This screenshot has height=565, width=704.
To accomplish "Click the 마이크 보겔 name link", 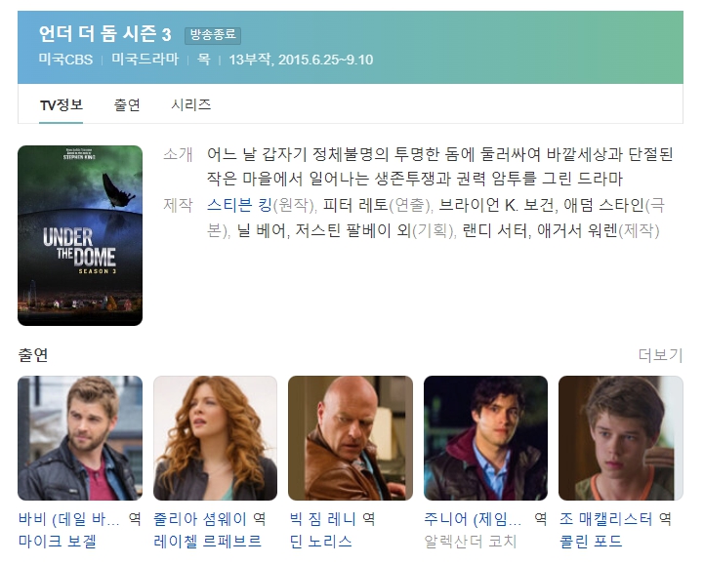I will coord(57,542).
